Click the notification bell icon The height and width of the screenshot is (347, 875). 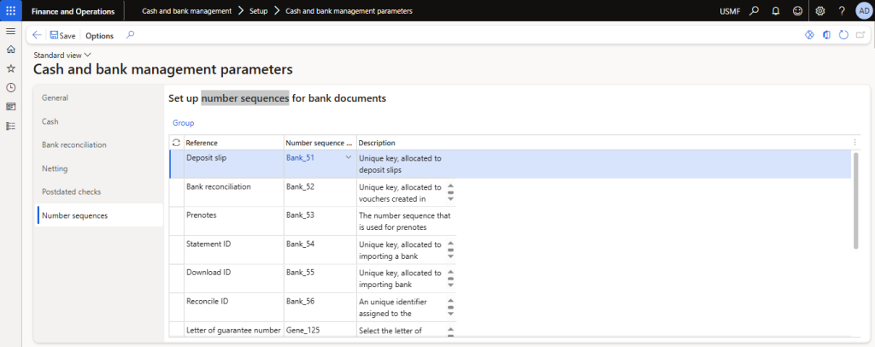pos(775,11)
